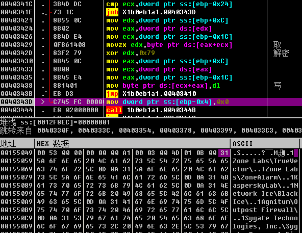
Task: Select dump address 00155089
Action: tap(17, 186)
